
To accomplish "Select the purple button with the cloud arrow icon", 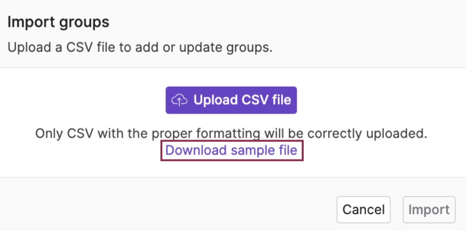I will click(x=231, y=100).
